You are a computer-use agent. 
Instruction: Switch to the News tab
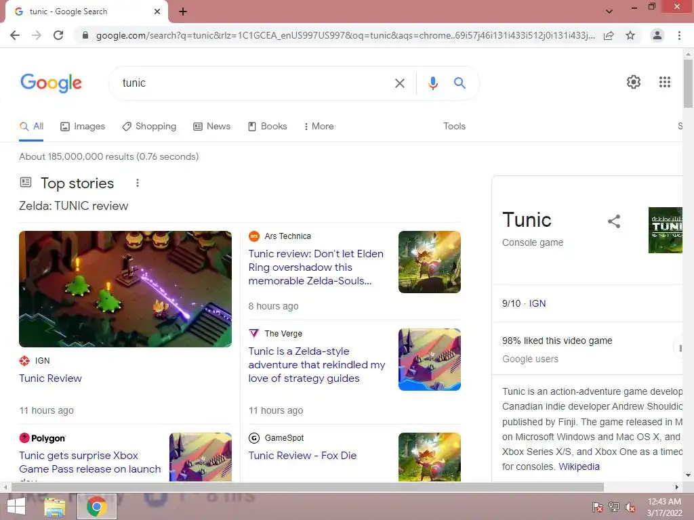pyautogui.click(x=212, y=127)
